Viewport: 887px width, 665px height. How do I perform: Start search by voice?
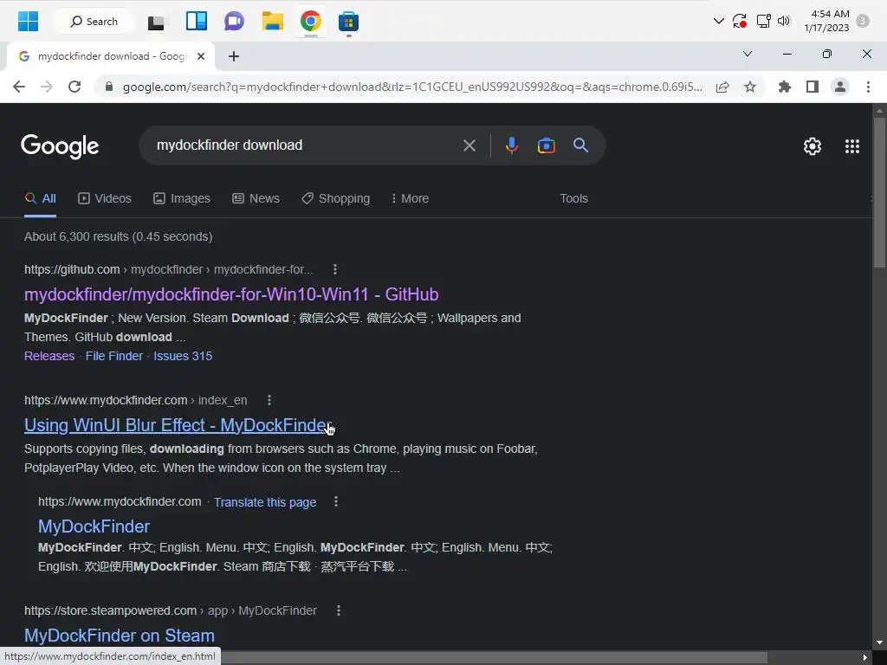(x=511, y=145)
